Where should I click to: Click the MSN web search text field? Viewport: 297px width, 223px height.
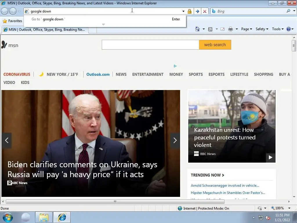151,45
